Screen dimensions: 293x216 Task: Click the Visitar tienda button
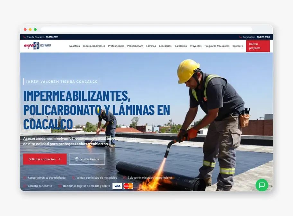pyautogui.click(x=87, y=159)
